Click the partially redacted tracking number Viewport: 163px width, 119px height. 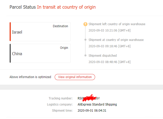pos(89,98)
